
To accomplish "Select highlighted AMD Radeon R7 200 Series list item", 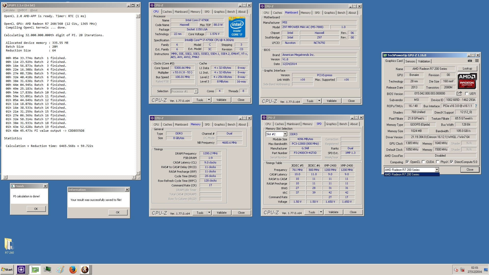I will 412,174.
